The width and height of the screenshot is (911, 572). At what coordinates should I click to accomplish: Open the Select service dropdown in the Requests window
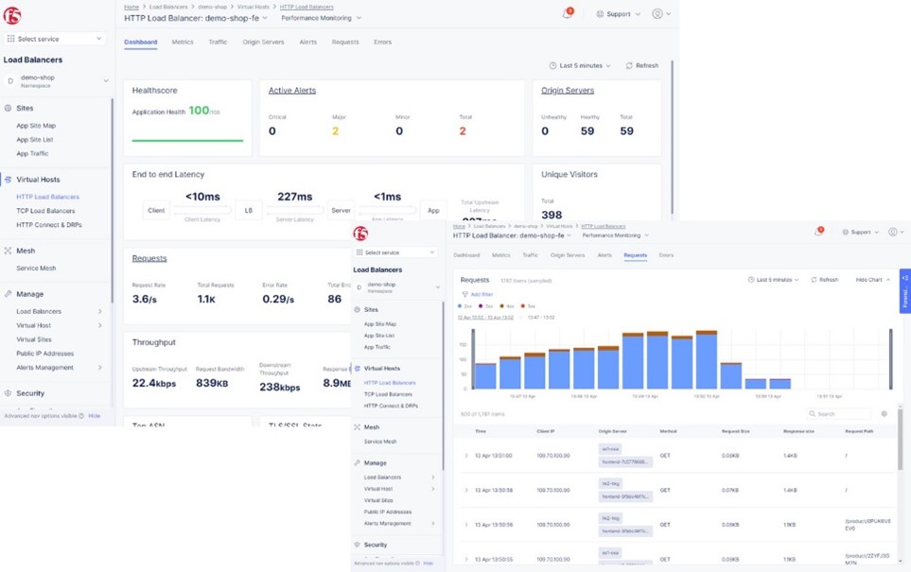395,252
